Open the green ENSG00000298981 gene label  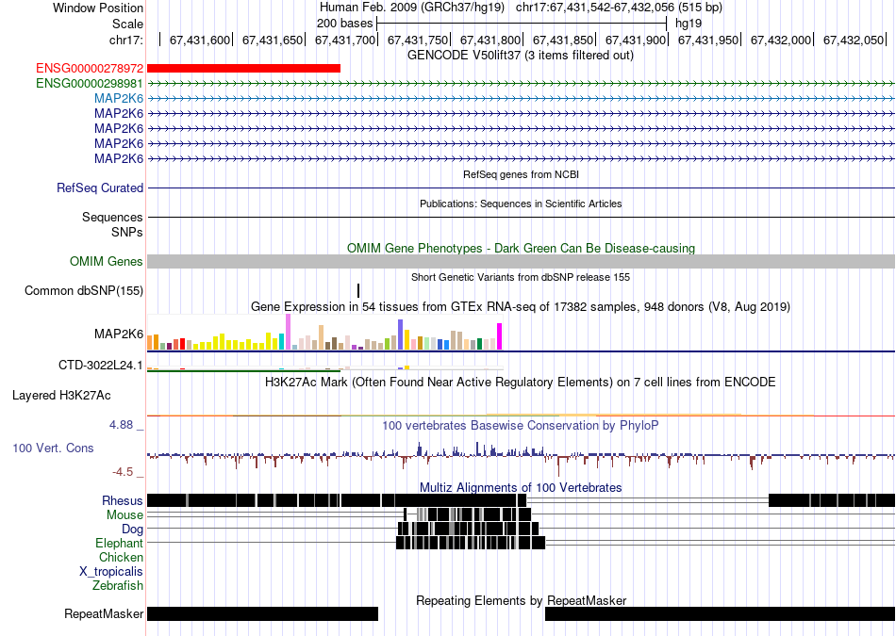click(90, 83)
